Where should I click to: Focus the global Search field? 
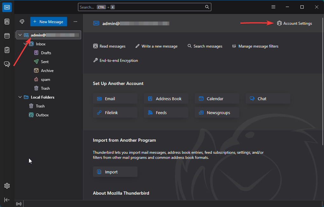pos(144,7)
